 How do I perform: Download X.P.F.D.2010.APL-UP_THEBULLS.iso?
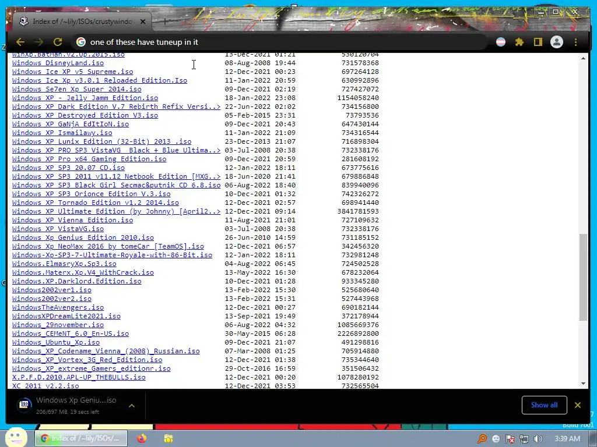[79, 378]
